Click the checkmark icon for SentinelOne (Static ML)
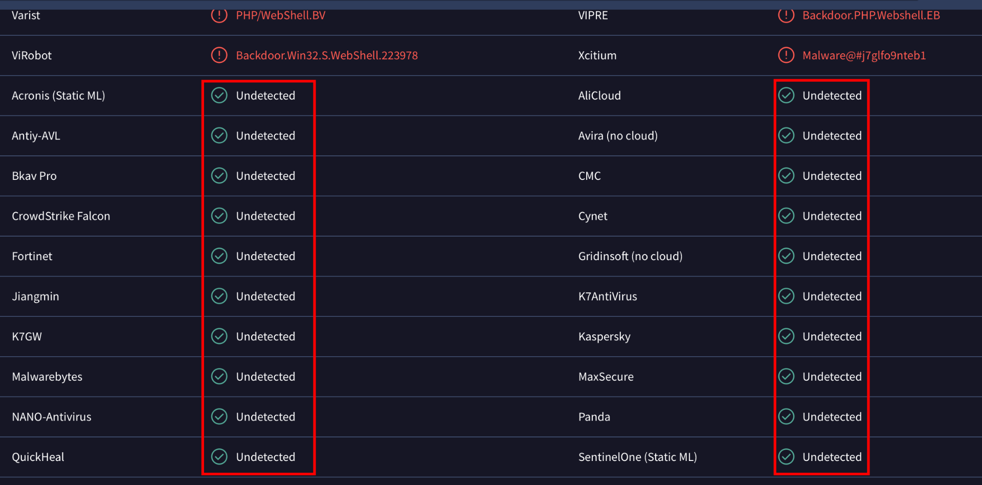 pyautogui.click(x=786, y=457)
